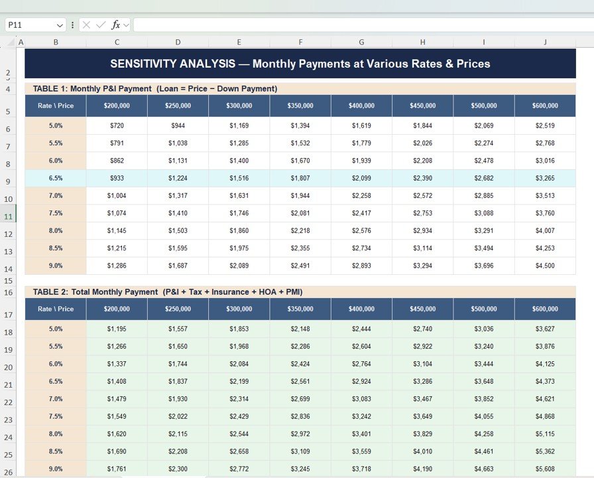Click the vertical ellipsis next to the Name Box
The height and width of the screenshot is (478, 594).
tap(72, 25)
